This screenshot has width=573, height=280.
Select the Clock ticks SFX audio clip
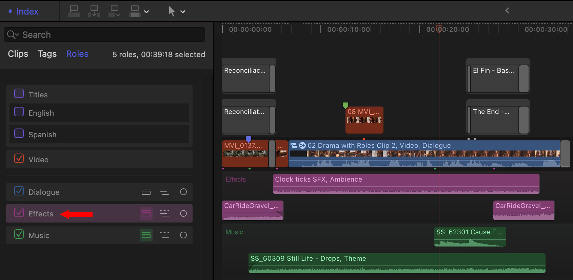(x=406, y=184)
